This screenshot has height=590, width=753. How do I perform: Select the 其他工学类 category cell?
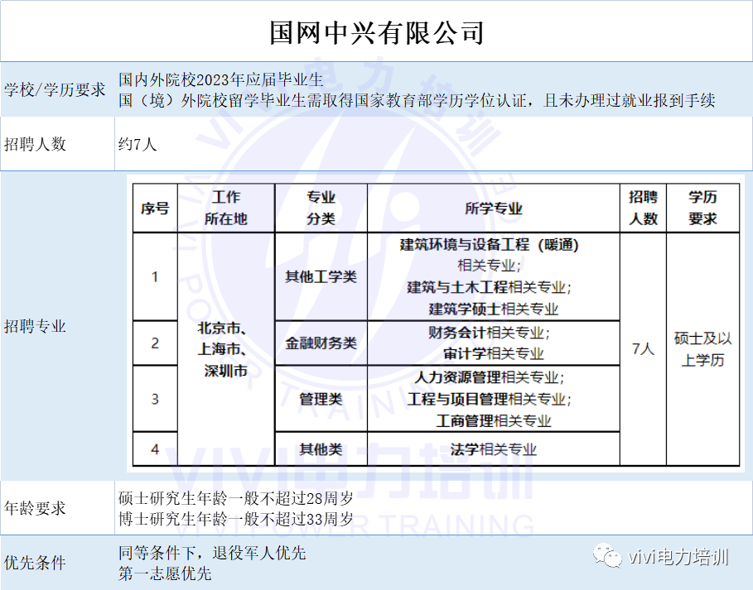click(x=321, y=276)
